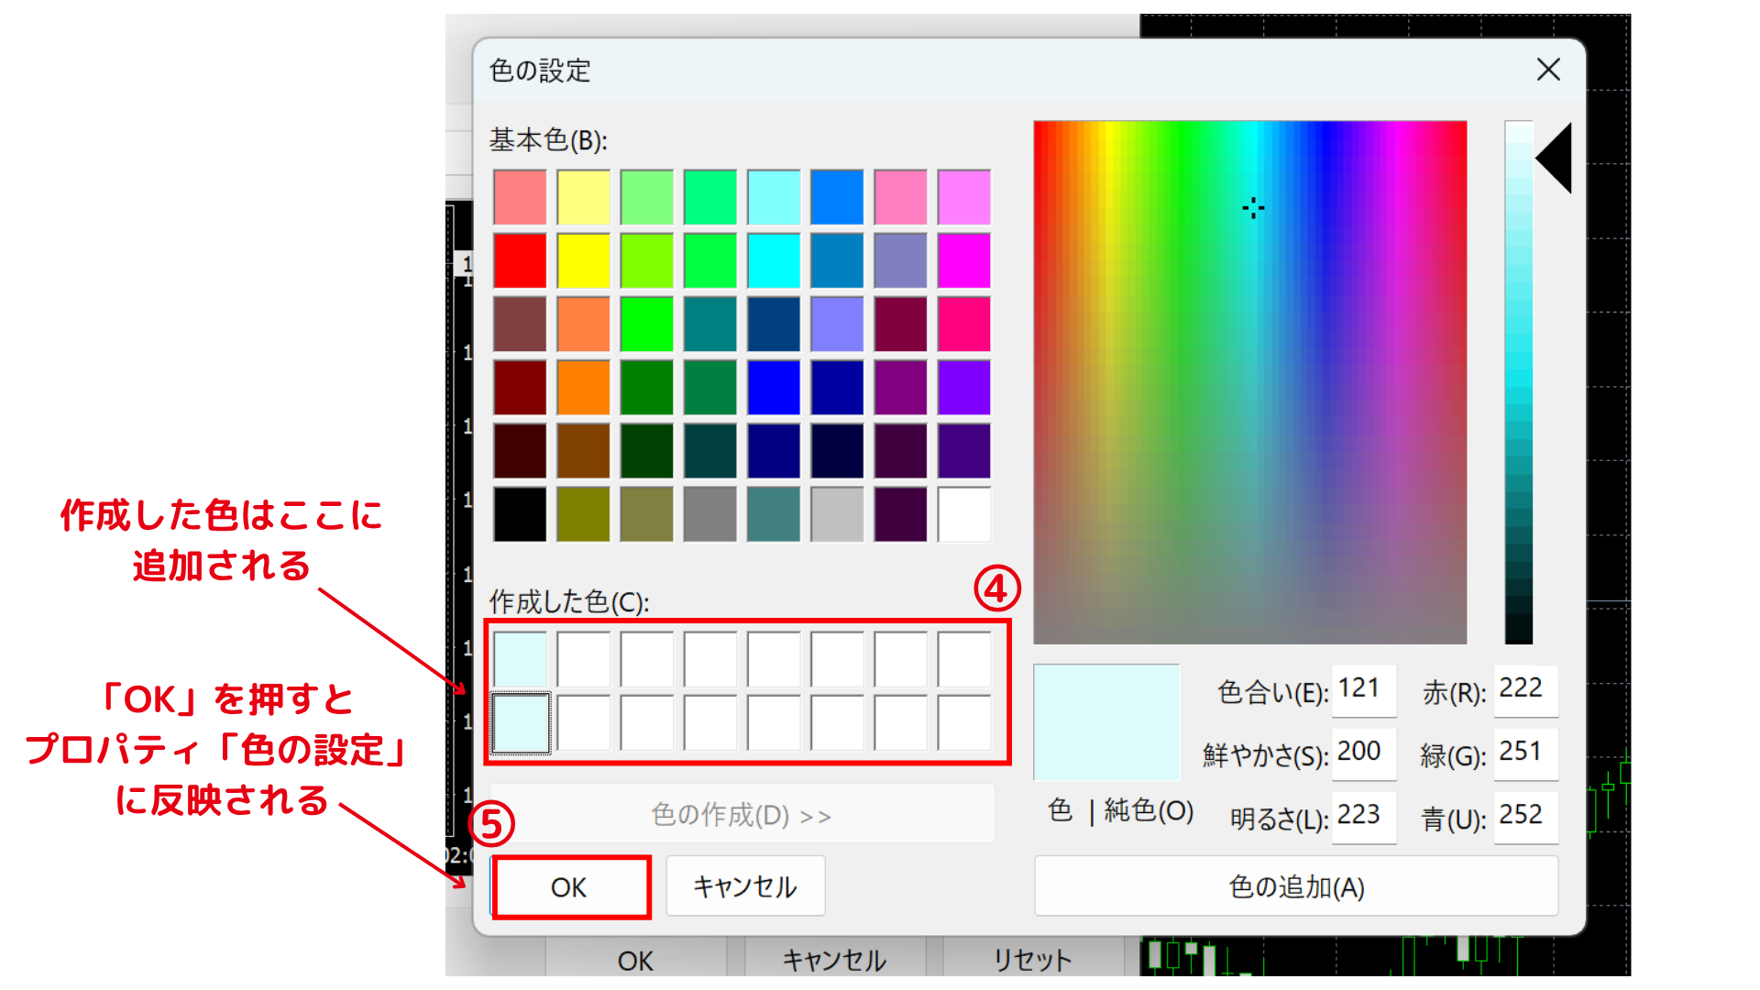Click キャンセル in the color dialog
The image size is (1760, 990).
[x=745, y=887]
